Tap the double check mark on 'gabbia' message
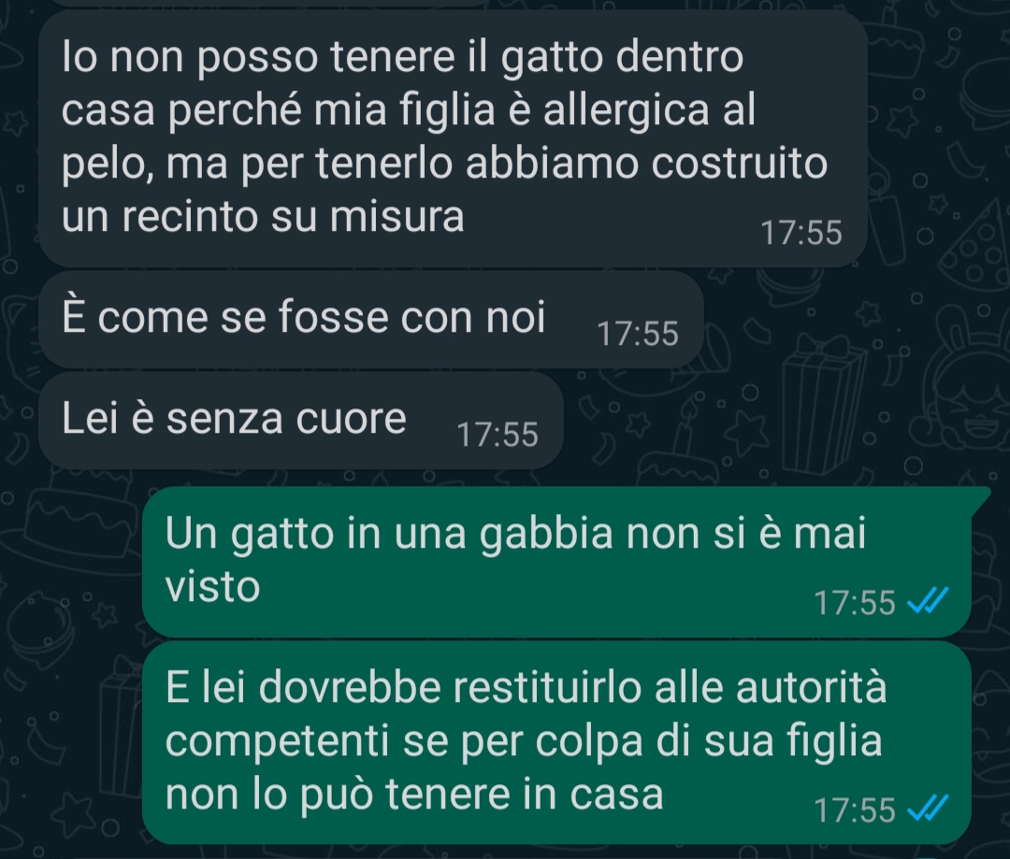Screen dimensions: 1010x859 coord(928,602)
